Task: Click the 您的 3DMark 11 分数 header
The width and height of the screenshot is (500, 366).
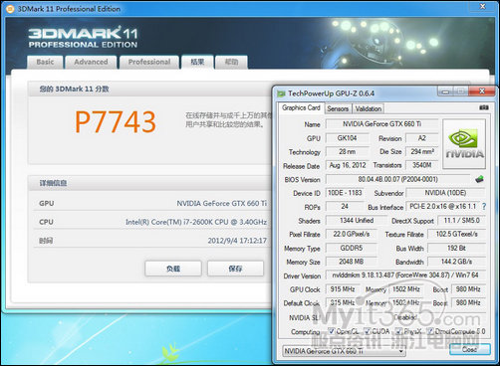Action: [74, 89]
